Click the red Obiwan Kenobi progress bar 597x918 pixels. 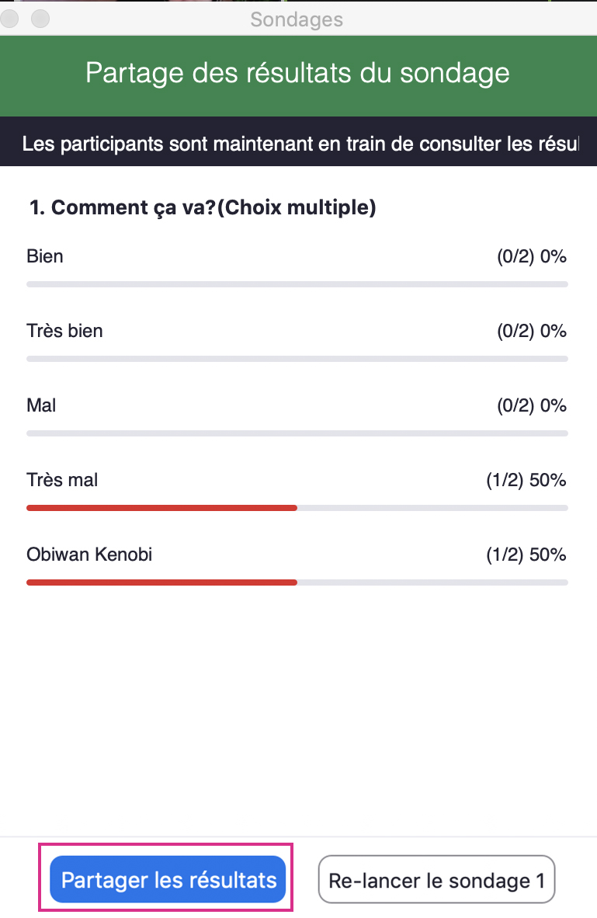pos(161,582)
